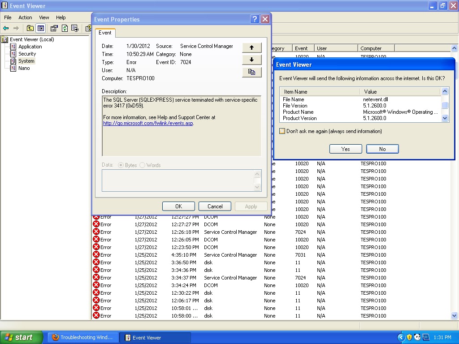Viewport: 459px width, 344px height.
Task: Open the go.microsoft.com events link
Action: click(x=148, y=123)
